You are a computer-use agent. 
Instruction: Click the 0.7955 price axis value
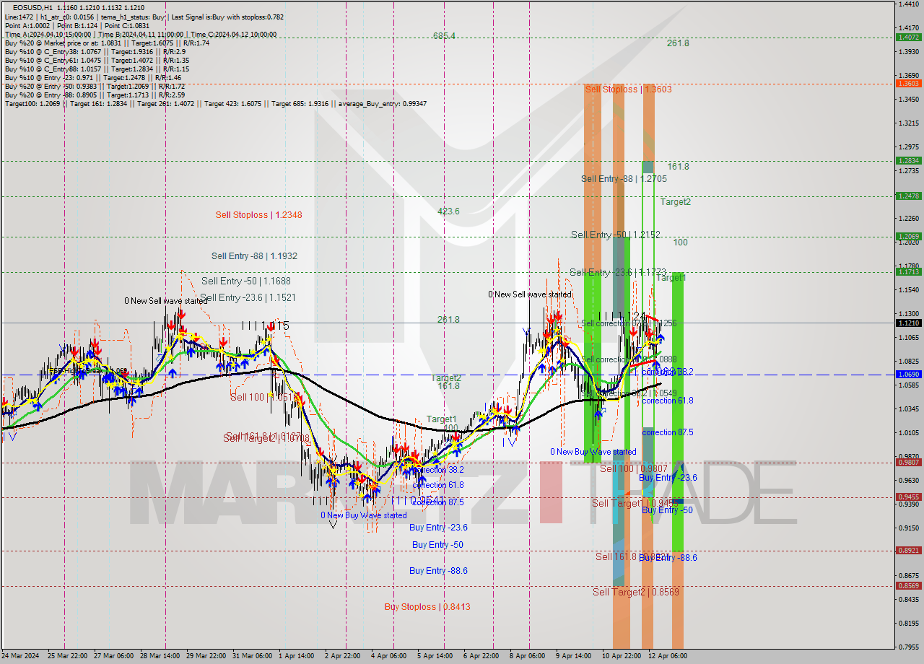click(x=908, y=647)
